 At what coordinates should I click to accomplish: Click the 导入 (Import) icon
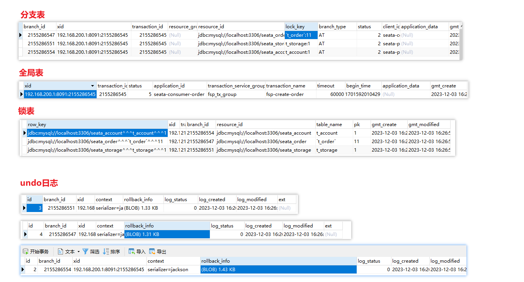(x=132, y=251)
